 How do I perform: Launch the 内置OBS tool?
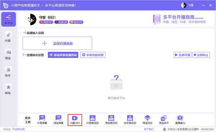pos(75,120)
